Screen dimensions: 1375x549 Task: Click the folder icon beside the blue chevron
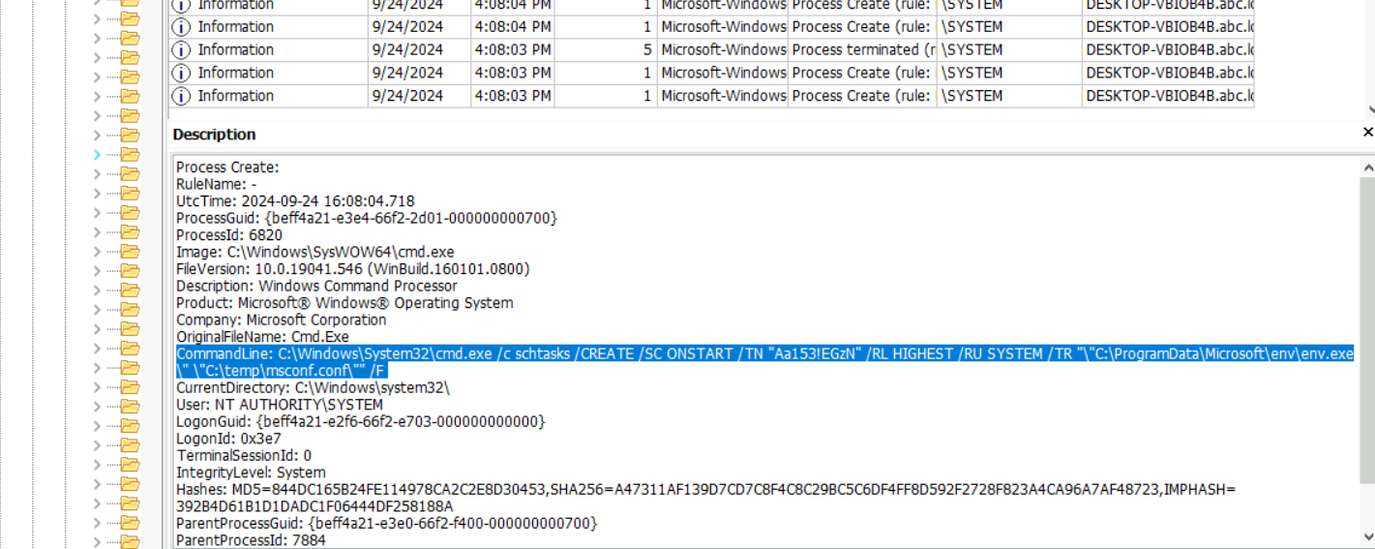point(129,155)
